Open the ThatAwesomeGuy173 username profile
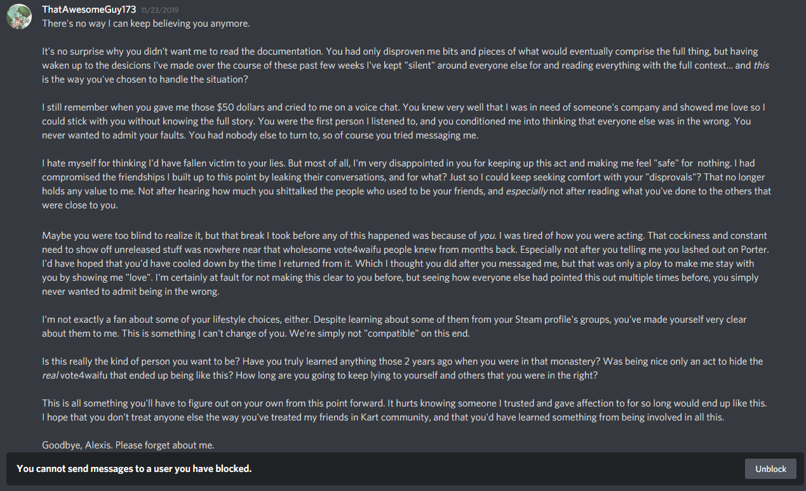 pos(89,10)
